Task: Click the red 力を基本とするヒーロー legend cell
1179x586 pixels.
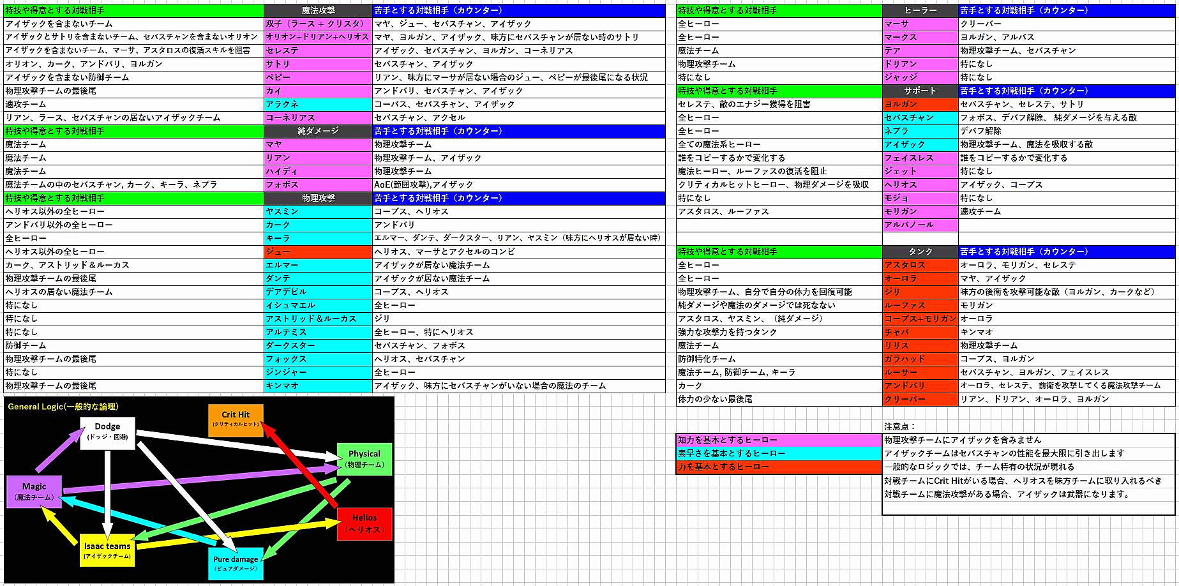Action: coord(779,467)
